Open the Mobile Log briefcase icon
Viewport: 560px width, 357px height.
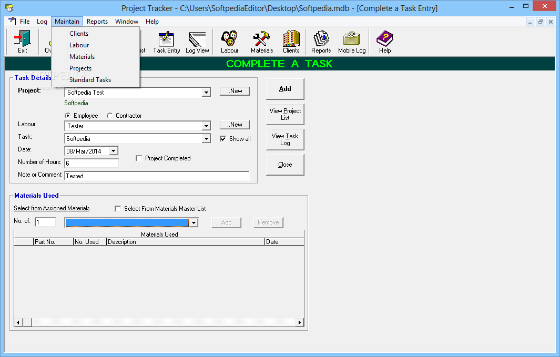click(352, 42)
